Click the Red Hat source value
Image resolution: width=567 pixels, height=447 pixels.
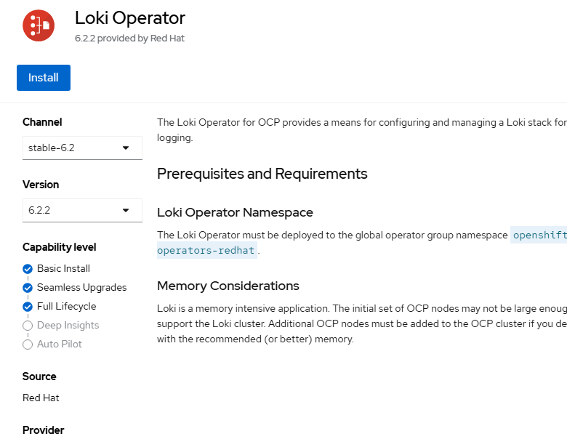(41, 398)
